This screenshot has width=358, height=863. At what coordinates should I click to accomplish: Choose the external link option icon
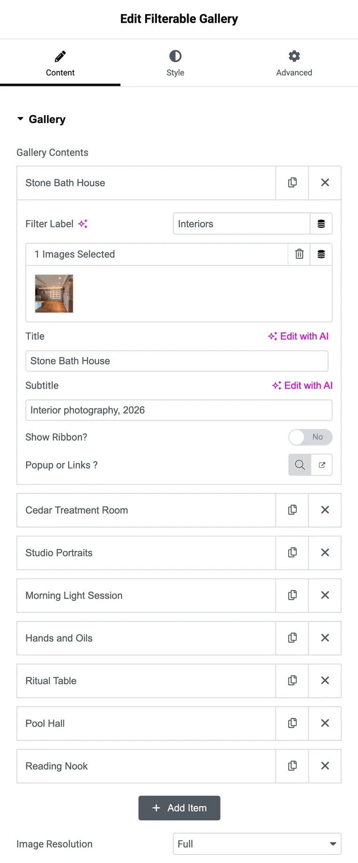click(322, 465)
